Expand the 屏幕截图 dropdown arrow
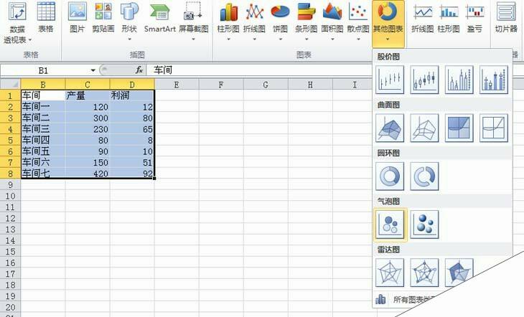Image resolution: width=524 pixels, height=317 pixels. [x=194, y=39]
